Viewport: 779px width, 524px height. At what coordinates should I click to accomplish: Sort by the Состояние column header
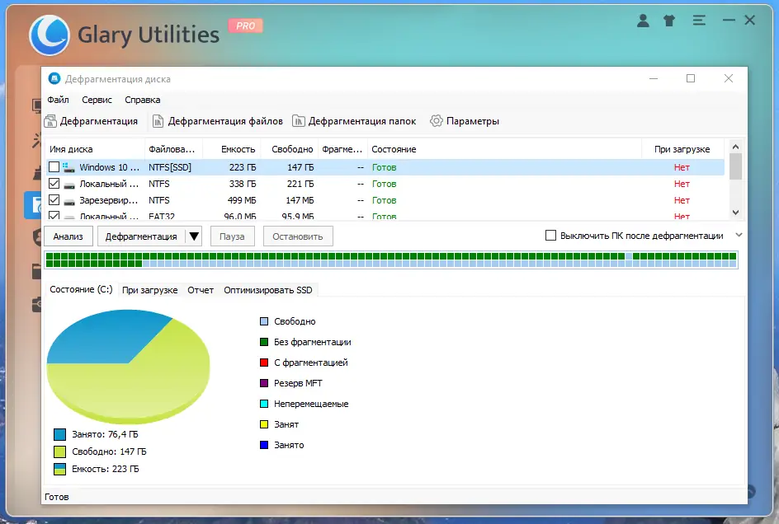pyautogui.click(x=503, y=149)
